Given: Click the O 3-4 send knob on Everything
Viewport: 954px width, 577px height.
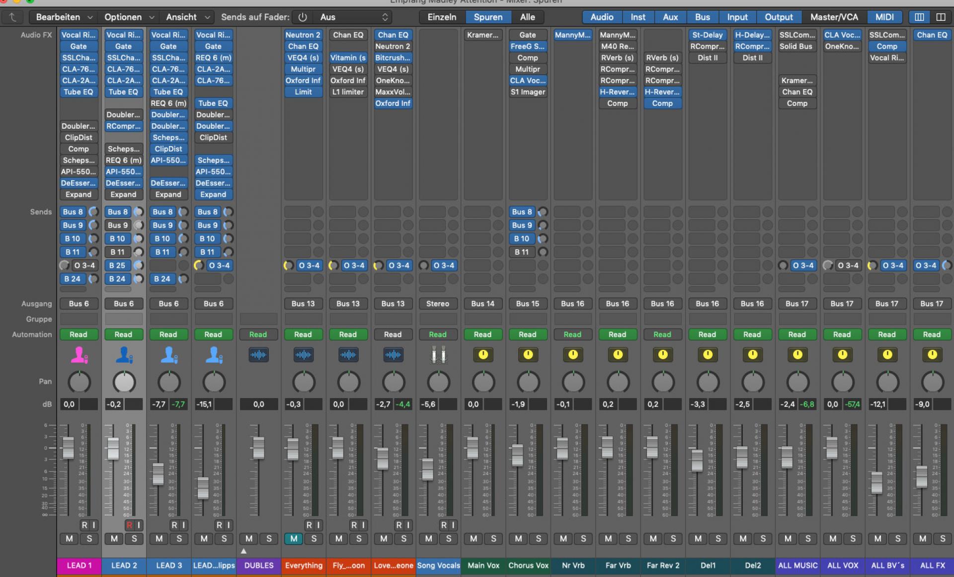Looking at the screenshot, I should point(288,265).
